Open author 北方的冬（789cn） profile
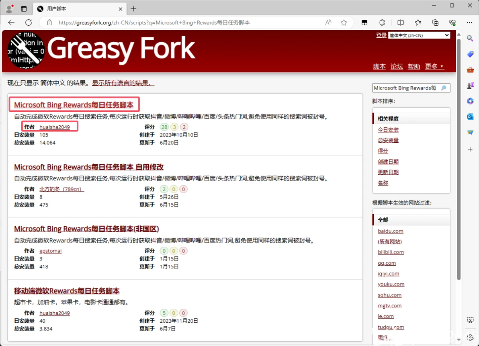The image size is (479, 346). (61, 189)
